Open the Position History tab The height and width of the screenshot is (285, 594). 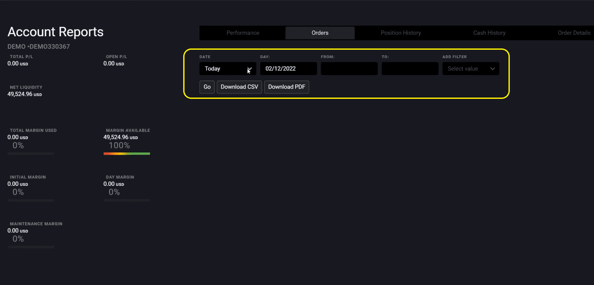(x=401, y=33)
